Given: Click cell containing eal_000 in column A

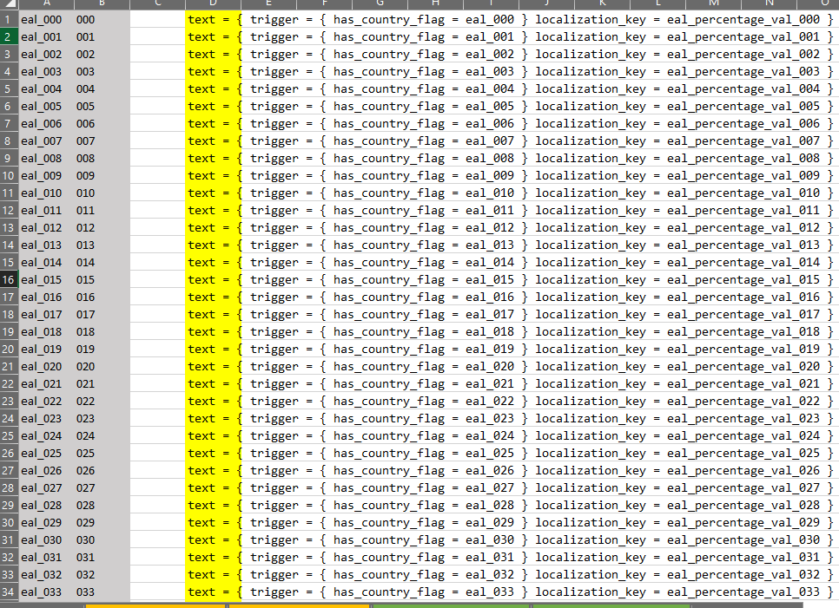Looking at the screenshot, I should pyautogui.click(x=46, y=20).
